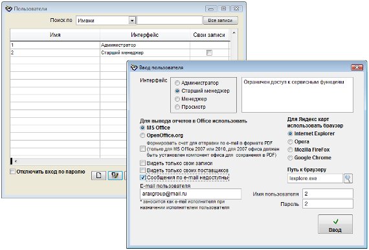This screenshot has width=369, height=250.
Task: Click the Интерфейс column header
Action: click(145, 35)
